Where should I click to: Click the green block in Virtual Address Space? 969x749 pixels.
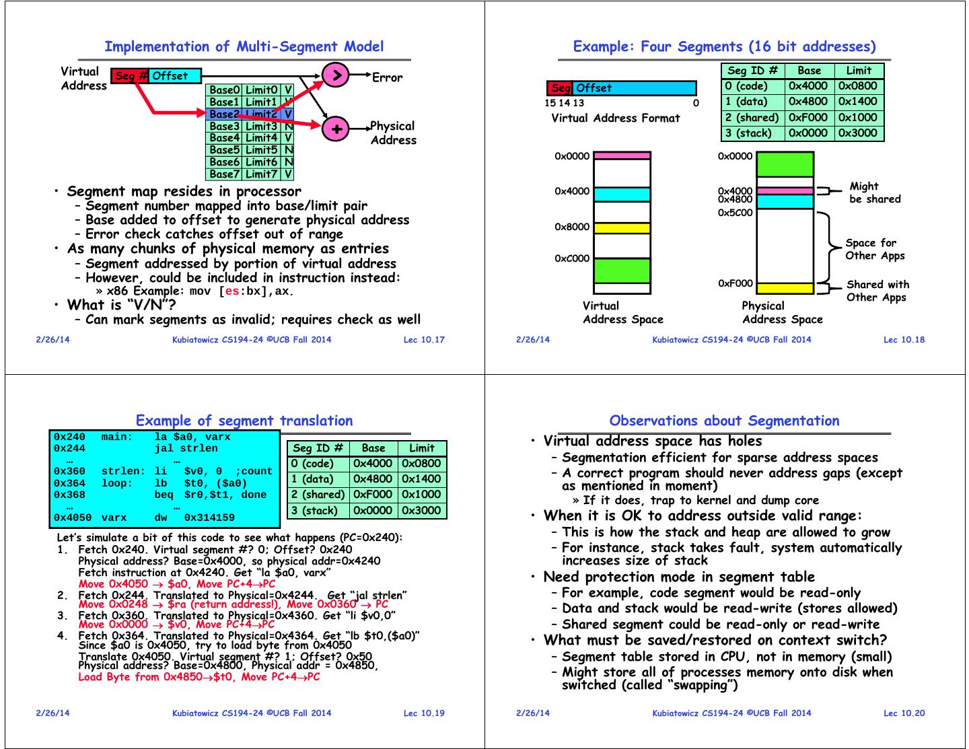622,271
